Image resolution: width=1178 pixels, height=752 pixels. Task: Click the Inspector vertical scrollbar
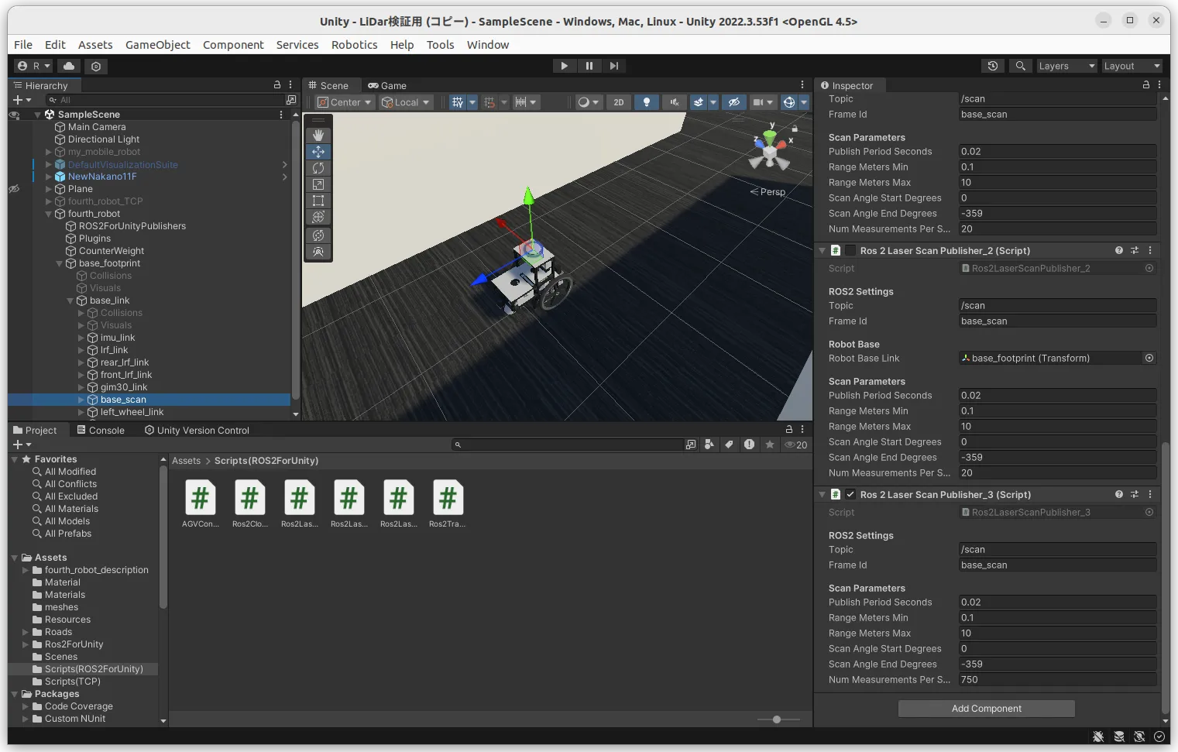click(1165, 578)
